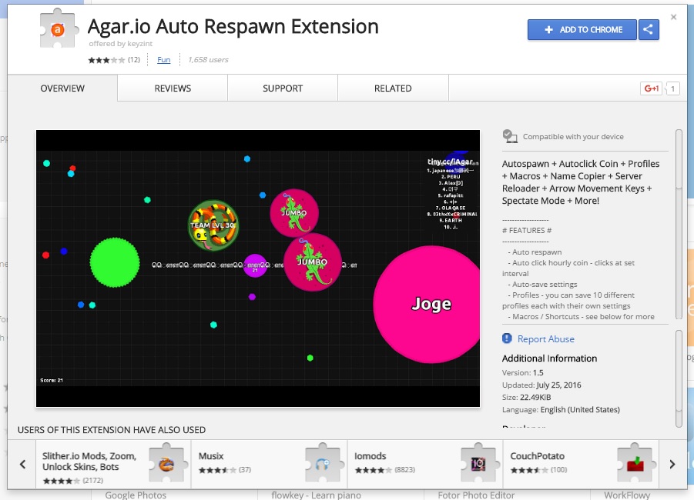Open the CouchPotato extension card
Viewport: 694px width, 500px height.
(581, 464)
